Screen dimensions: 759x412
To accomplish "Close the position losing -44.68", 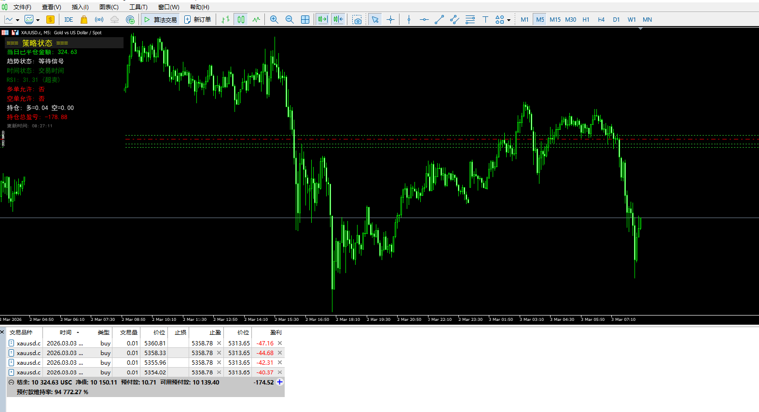I will coord(280,353).
